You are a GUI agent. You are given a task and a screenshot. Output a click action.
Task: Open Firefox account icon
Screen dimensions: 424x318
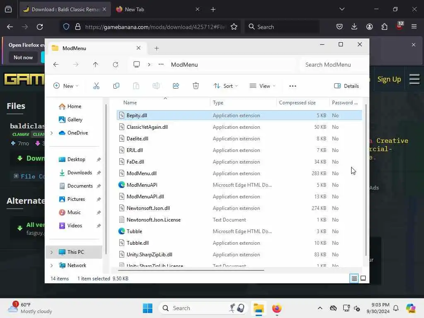(x=369, y=26)
